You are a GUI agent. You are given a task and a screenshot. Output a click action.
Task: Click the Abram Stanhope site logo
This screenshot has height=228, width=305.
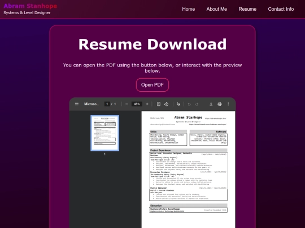point(30,6)
